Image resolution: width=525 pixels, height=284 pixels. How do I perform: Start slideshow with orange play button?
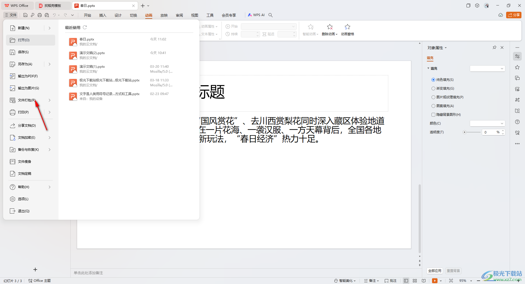[x=434, y=281]
